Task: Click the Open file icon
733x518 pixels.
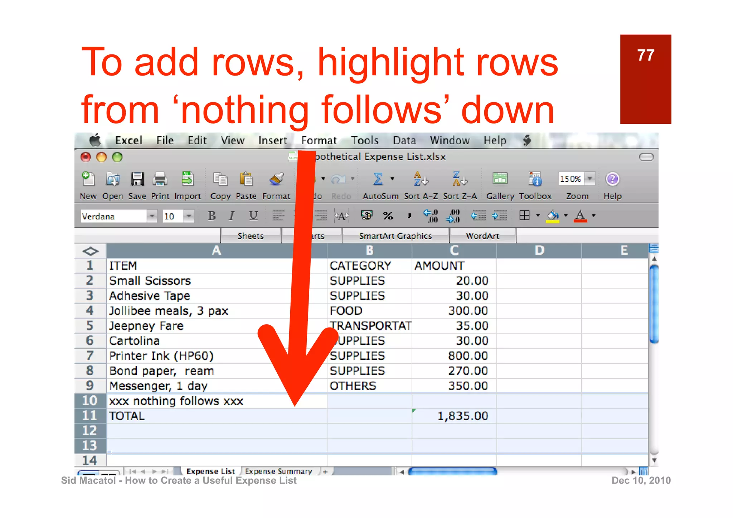Action: point(113,179)
